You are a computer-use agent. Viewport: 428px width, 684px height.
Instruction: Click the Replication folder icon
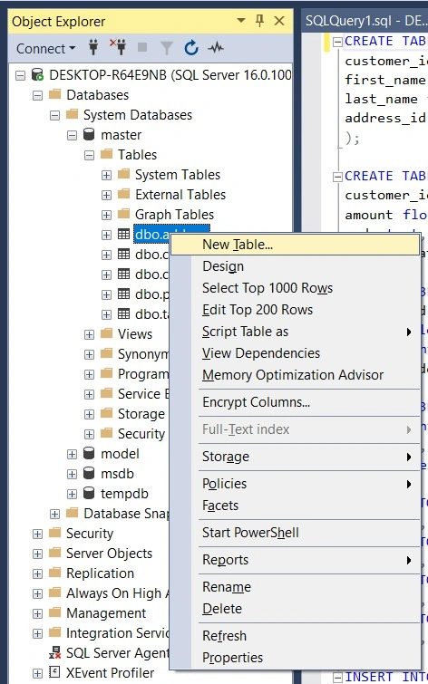(x=54, y=573)
